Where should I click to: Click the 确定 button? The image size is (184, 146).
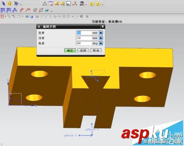pyautogui.click(x=70, y=51)
